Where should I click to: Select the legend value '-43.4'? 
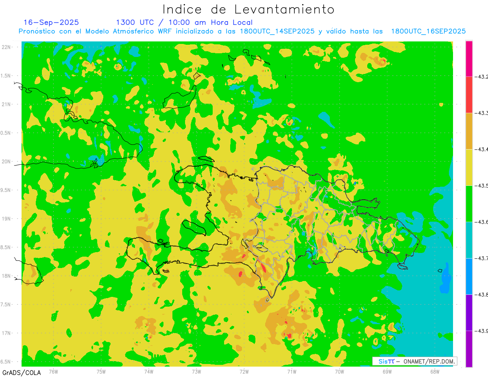tap(482, 149)
